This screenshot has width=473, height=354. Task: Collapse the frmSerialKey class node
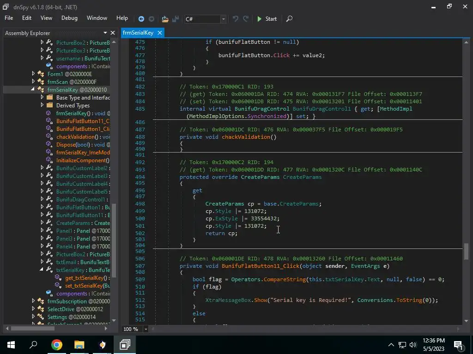point(33,89)
